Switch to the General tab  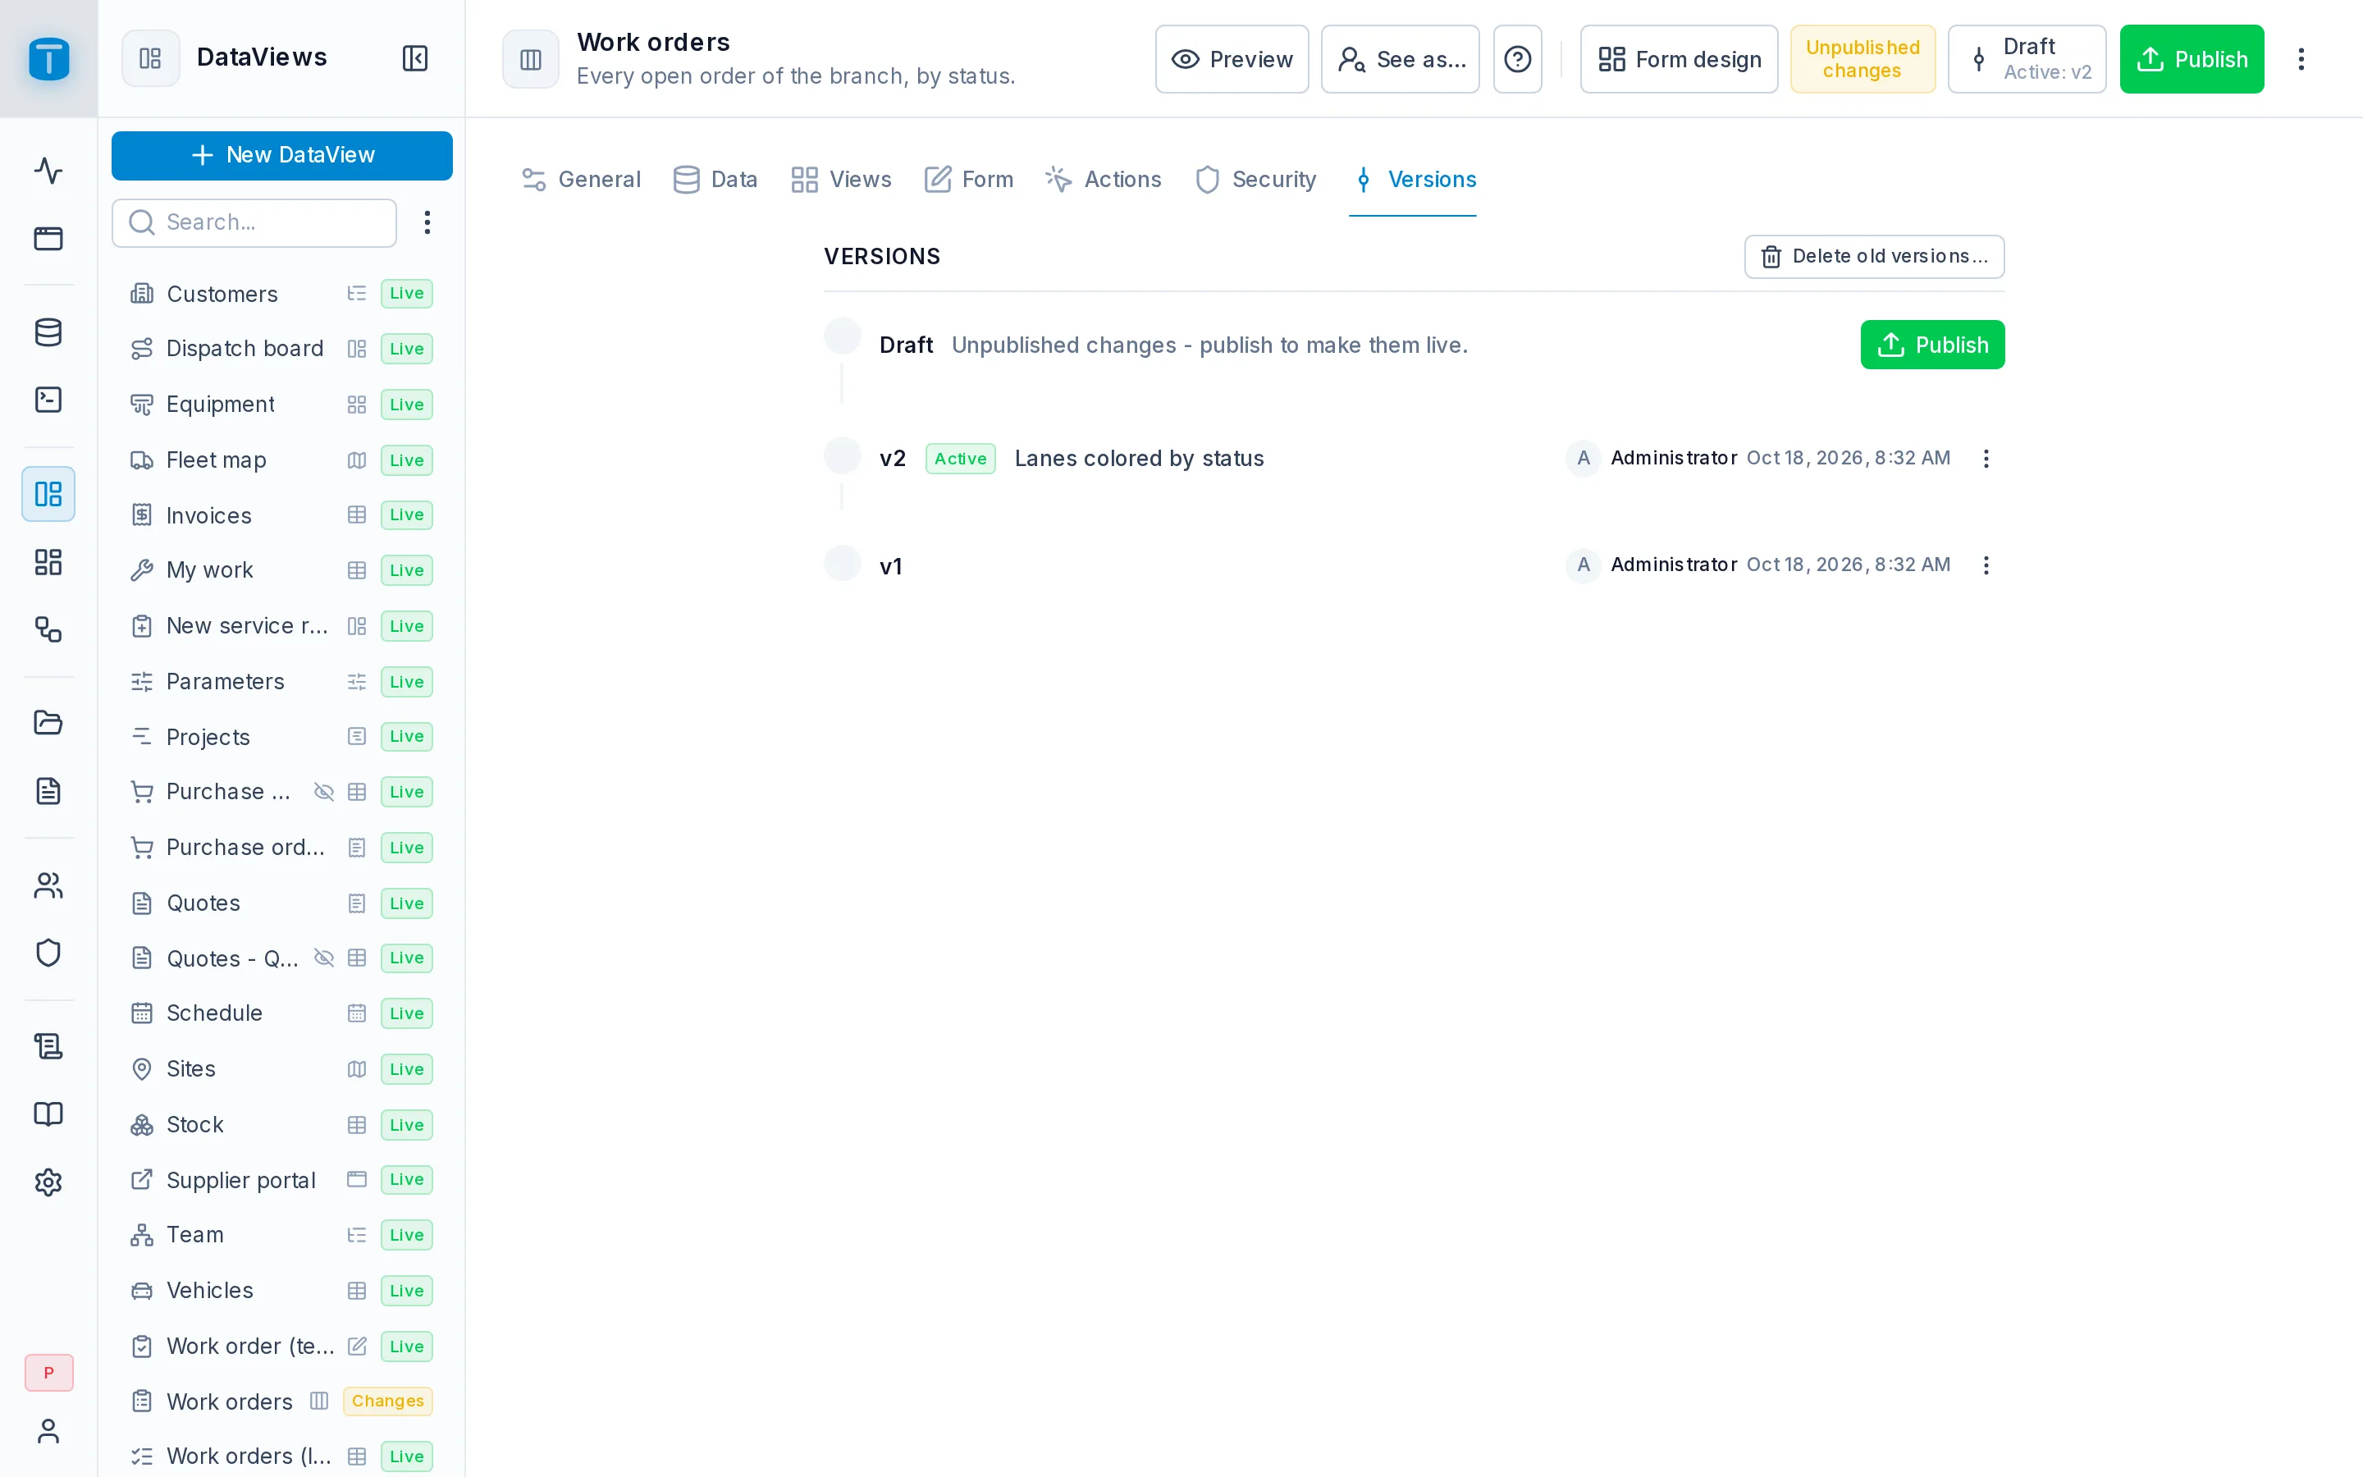point(582,180)
